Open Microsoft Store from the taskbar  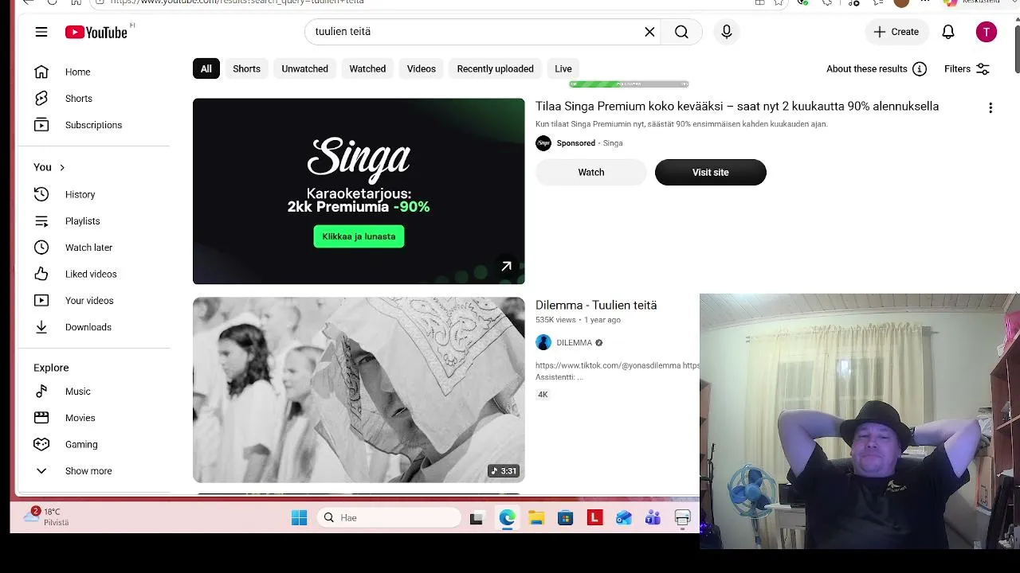pyautogui.click(x=565, y=518)
